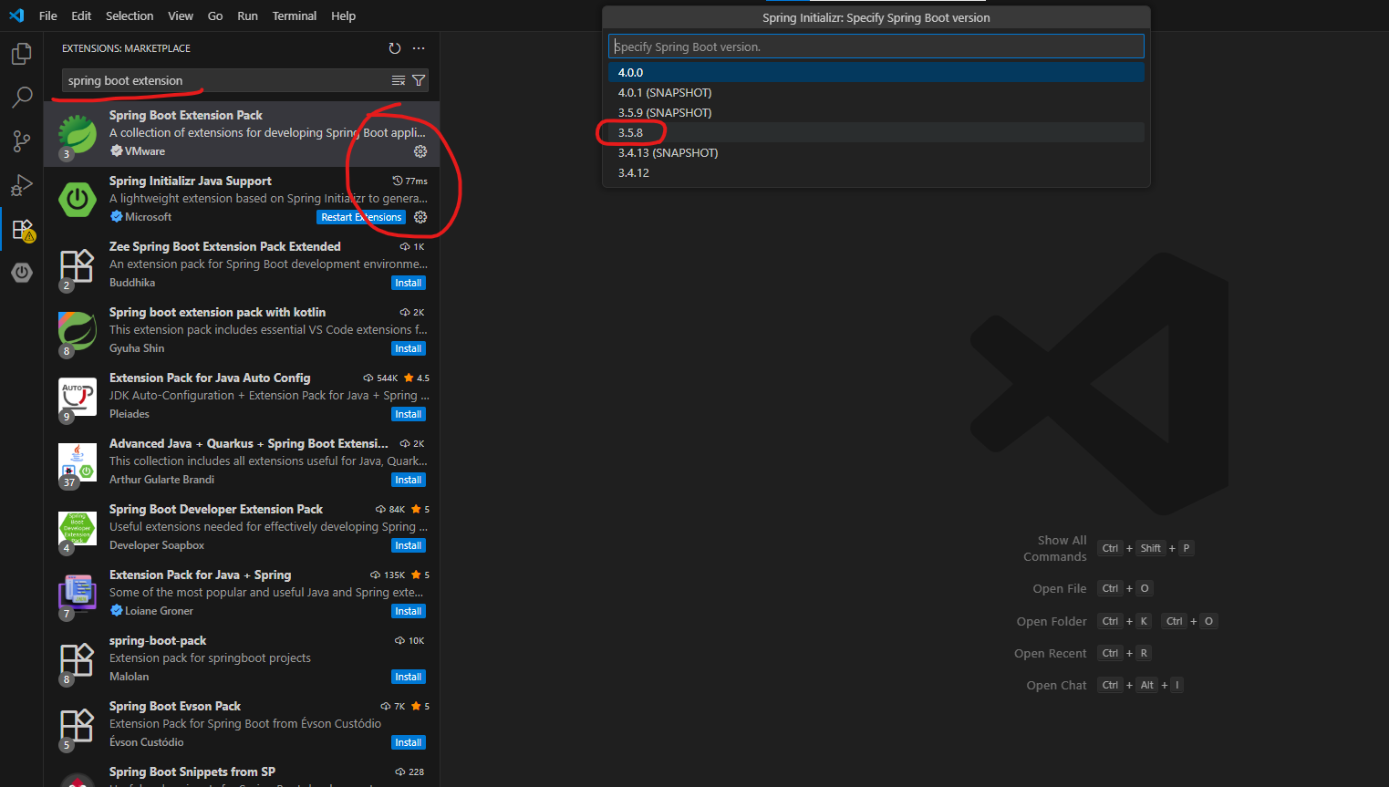The height and width of the screenshot is (787, 1389).
Task: Open the Edit menu
Action: click(81, 16)
